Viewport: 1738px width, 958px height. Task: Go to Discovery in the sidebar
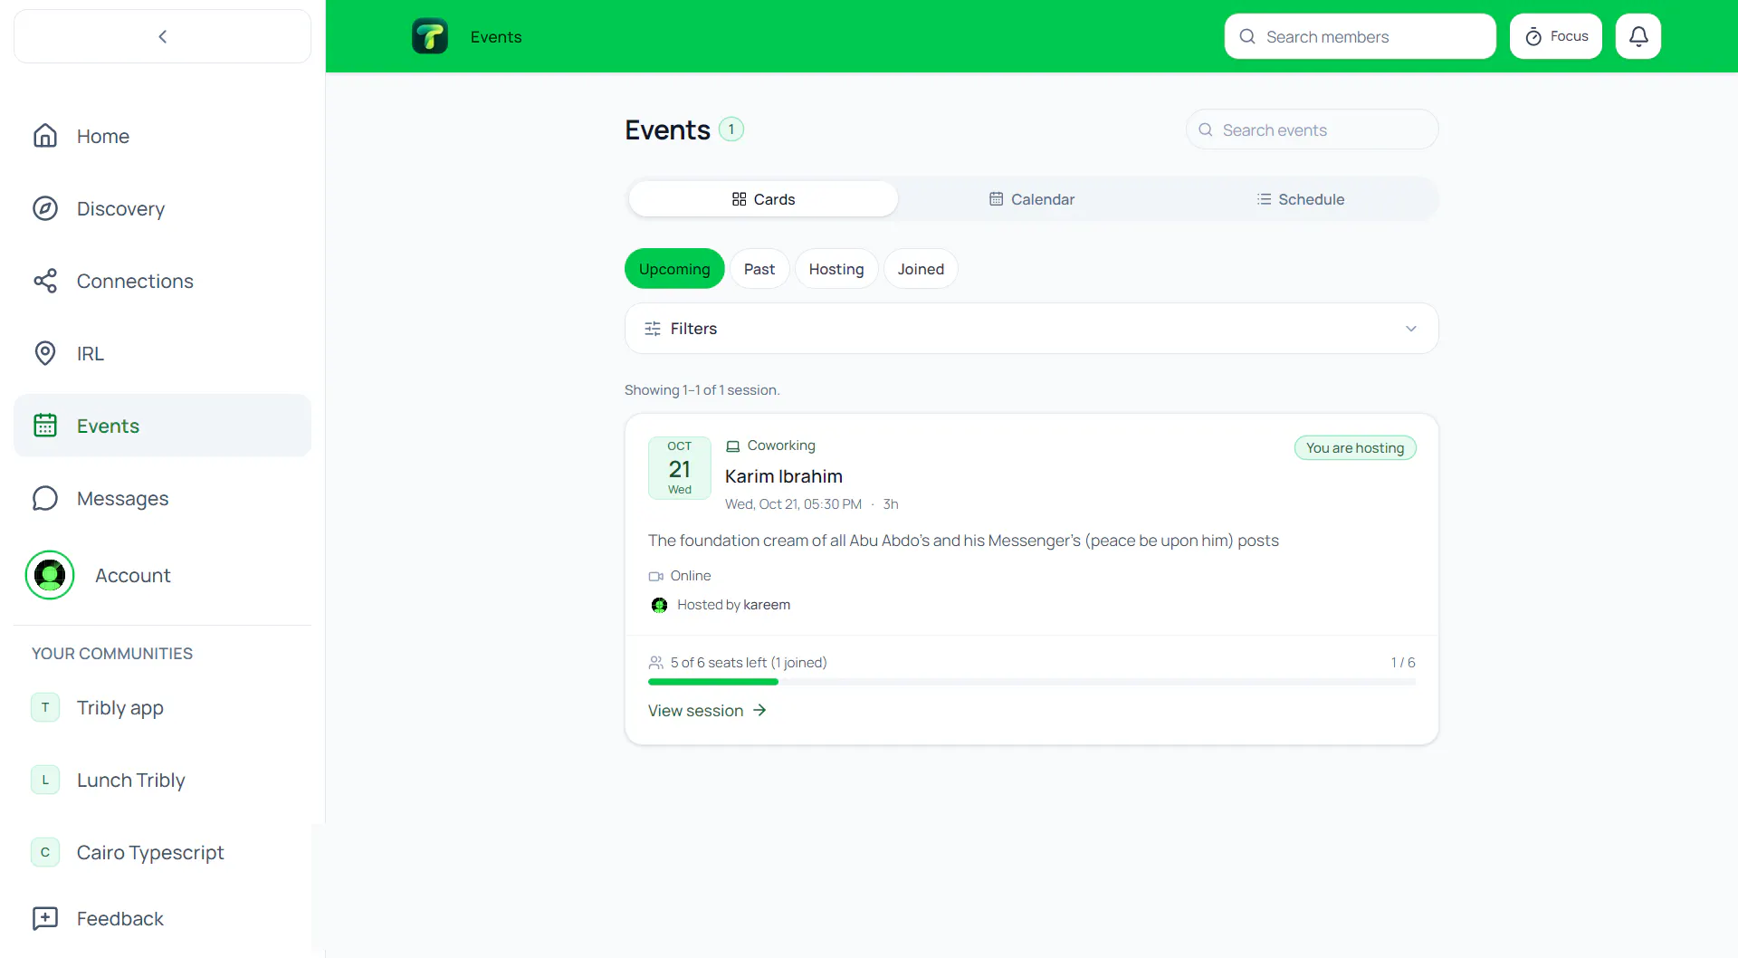pyautogui.click(x=163, y=208)
